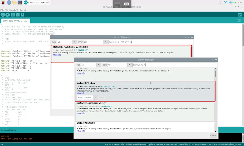Open the Sketch menu

click(12, 10)
